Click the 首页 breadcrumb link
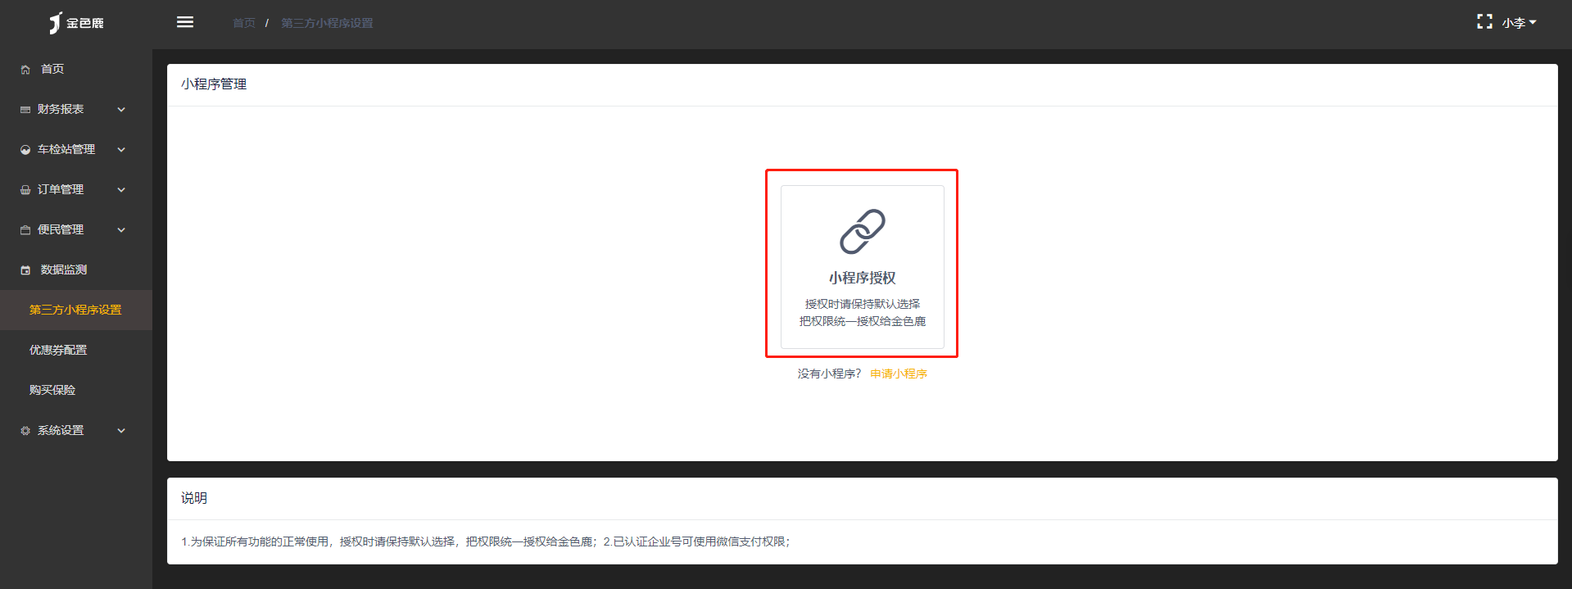Image resolution: width=1572 pixels, height=589 pixels. click(244, 23)
